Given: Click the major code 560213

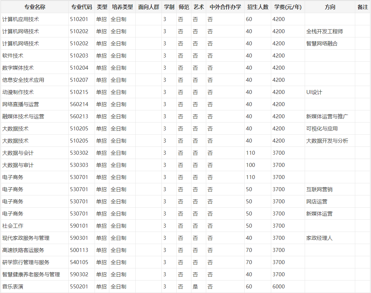Looking at the screenshot, I should tap(79, 116).
